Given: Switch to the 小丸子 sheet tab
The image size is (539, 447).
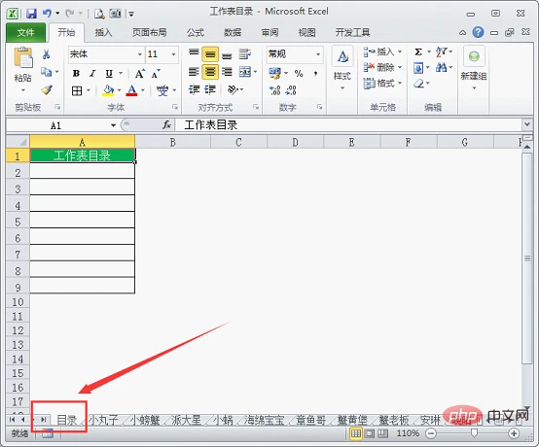Looking at the screenshot, I should [x=103, y=420].
